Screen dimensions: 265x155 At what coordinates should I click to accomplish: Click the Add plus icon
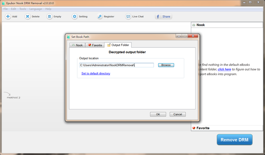tap(8, 17)
